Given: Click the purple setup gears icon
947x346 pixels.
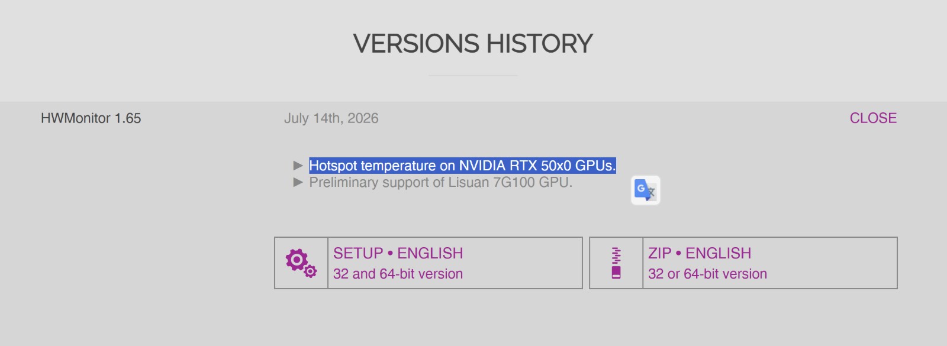Looking at the screenshot, I should [301, 263].
